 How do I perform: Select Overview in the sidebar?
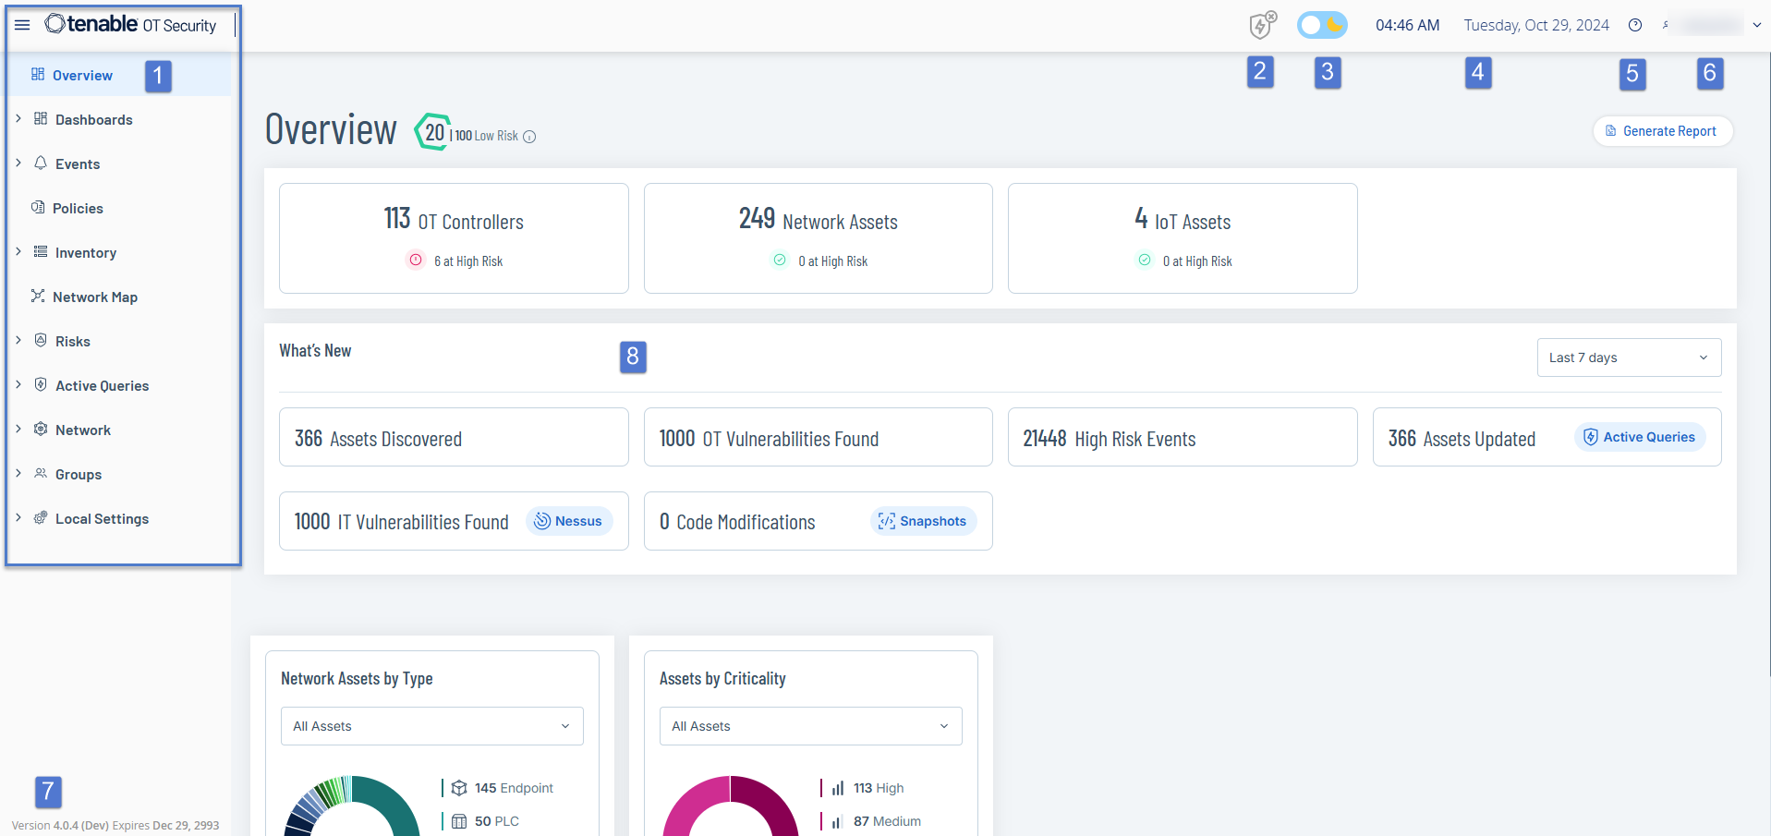[x=82, y=76]
